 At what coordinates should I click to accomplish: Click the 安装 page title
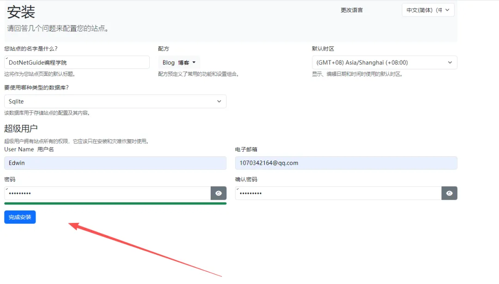pyautogui.click(x=21, y=12)
